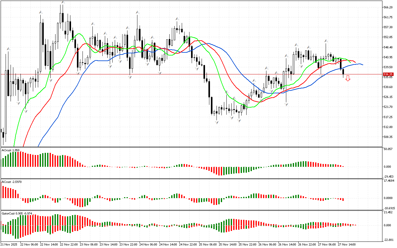Click the up fractal above the highest candle

pyautogui.click(x=63, y=2)
